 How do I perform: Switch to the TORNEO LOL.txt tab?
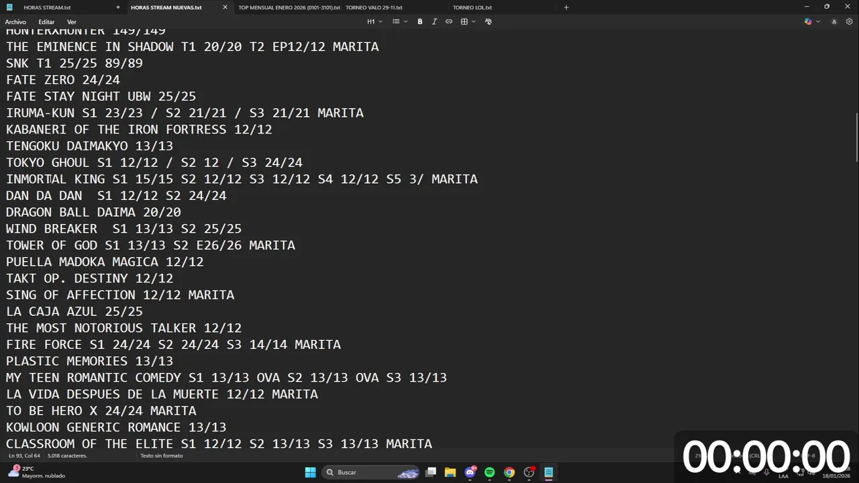472,7
